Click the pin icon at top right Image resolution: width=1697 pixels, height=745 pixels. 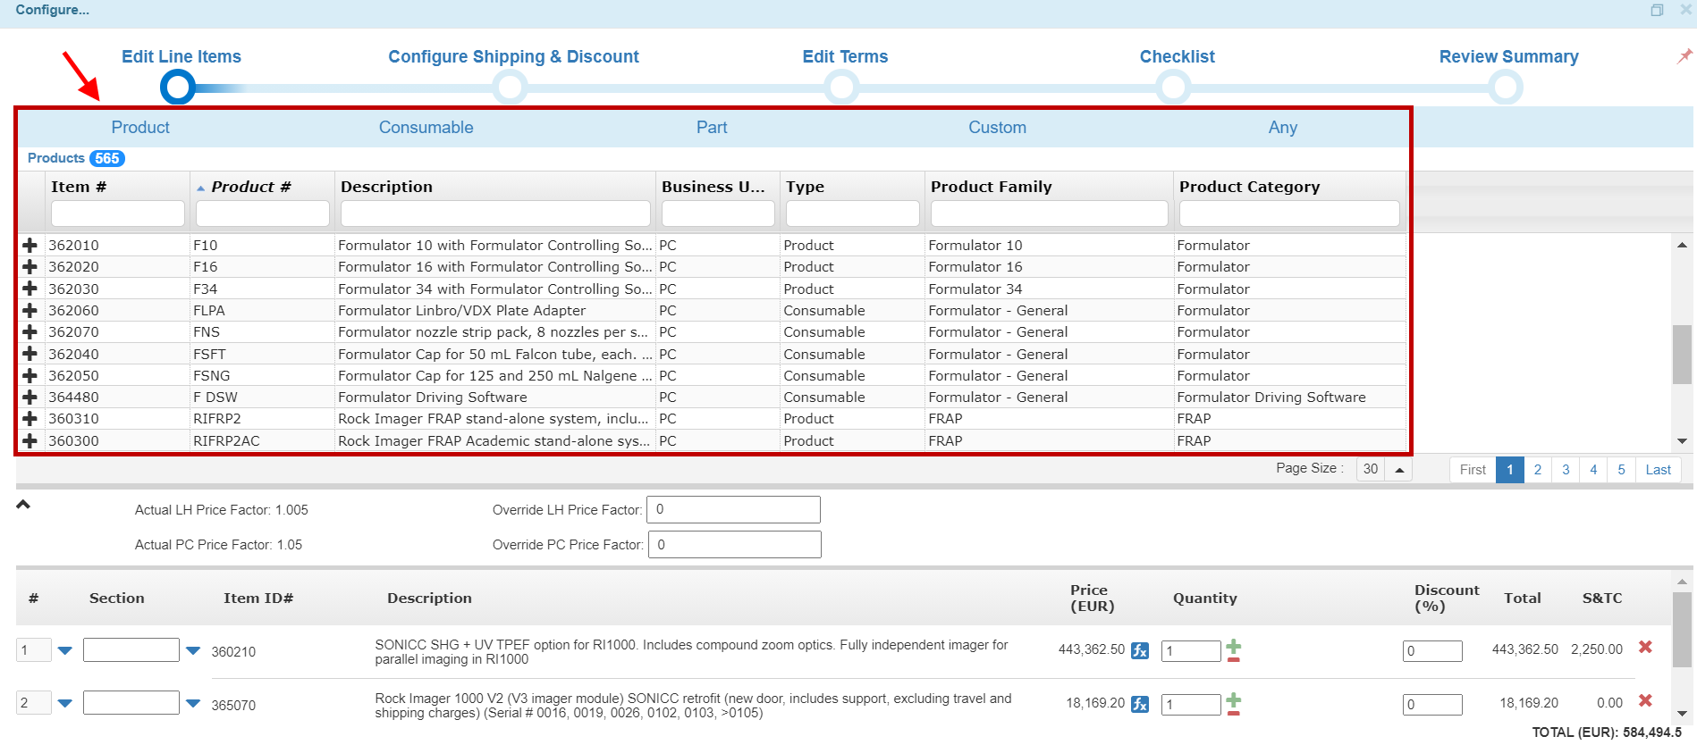(1684, 56)
